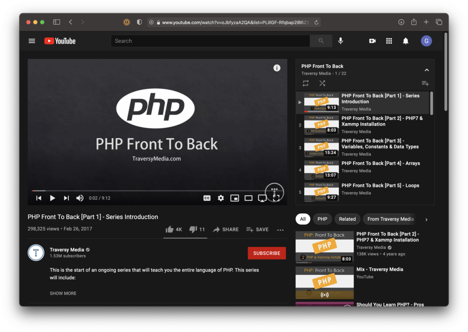The image size is (468, 332).
Task: Enter fullscreen mode
Action: click(x=276, y=198)
